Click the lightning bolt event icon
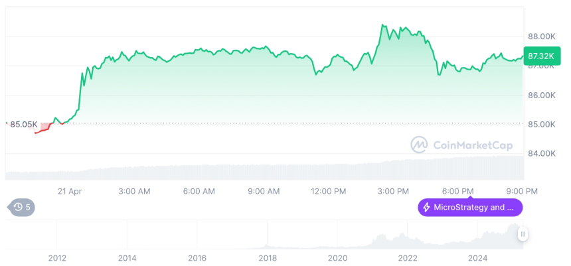571x266 pixels. (426, 208)
